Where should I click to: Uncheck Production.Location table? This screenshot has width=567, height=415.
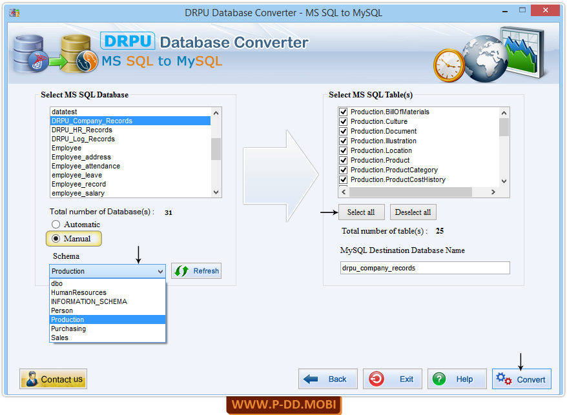[343, 151]
